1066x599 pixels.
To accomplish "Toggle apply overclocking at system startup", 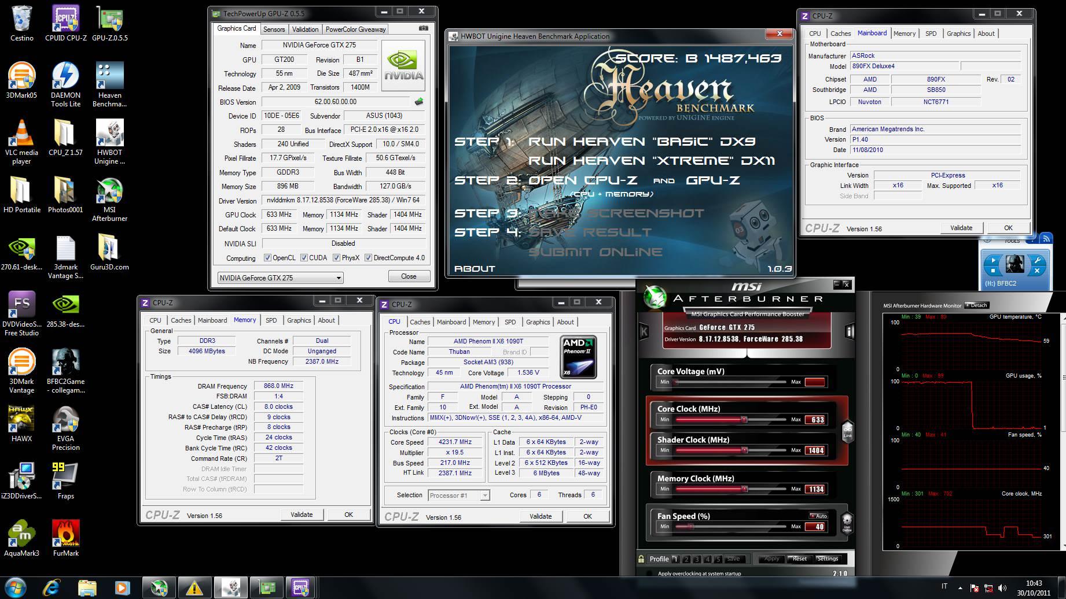I will pos(648,574).
